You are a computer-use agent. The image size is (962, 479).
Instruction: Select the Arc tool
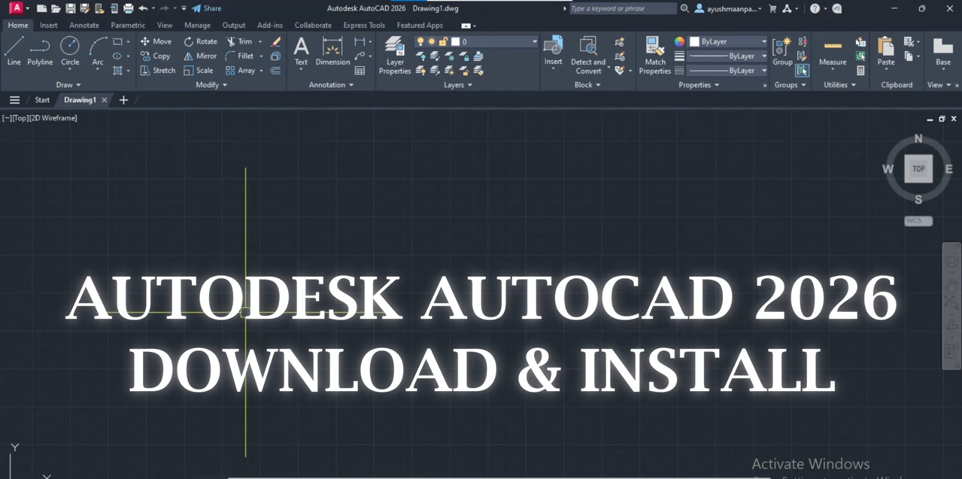pyautogui.click(x=97, y=51)
